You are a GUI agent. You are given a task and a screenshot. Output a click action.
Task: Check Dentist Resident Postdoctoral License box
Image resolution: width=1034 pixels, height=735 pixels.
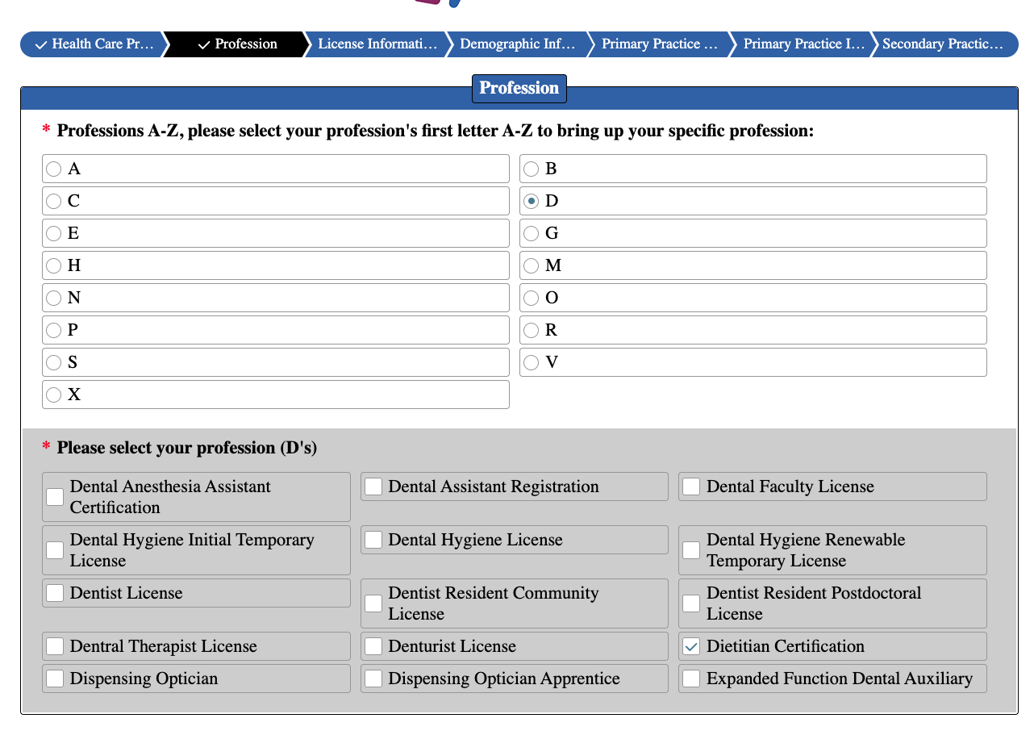[691, 603]
